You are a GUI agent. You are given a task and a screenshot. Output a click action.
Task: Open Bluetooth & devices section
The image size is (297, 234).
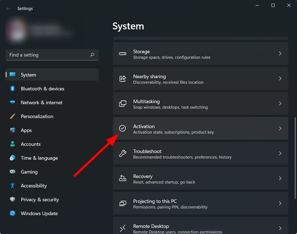tap(42, 89)
